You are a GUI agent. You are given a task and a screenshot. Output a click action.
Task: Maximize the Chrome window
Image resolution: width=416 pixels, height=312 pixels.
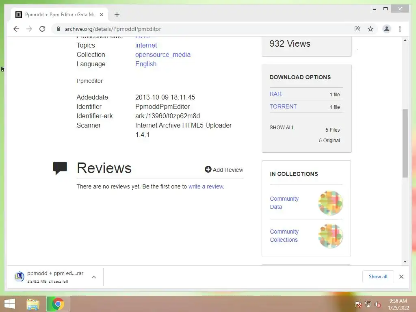[386, 9]
